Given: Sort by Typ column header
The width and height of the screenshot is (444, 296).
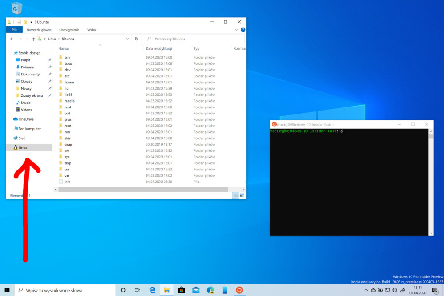Looking at the screenshot, I should (x=197, y=48).
